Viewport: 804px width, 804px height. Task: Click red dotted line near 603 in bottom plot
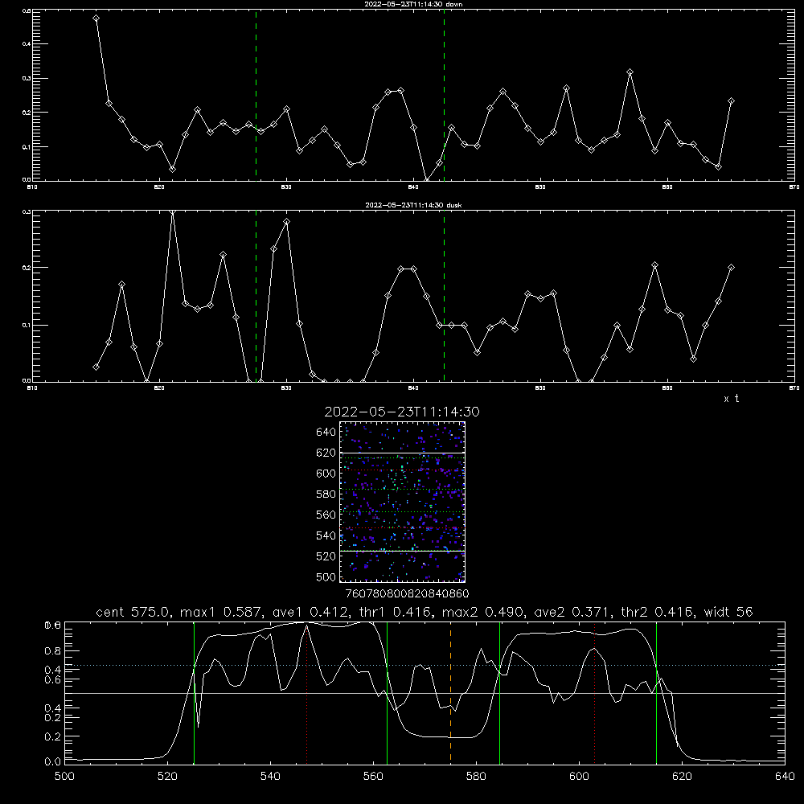point(594,692)
